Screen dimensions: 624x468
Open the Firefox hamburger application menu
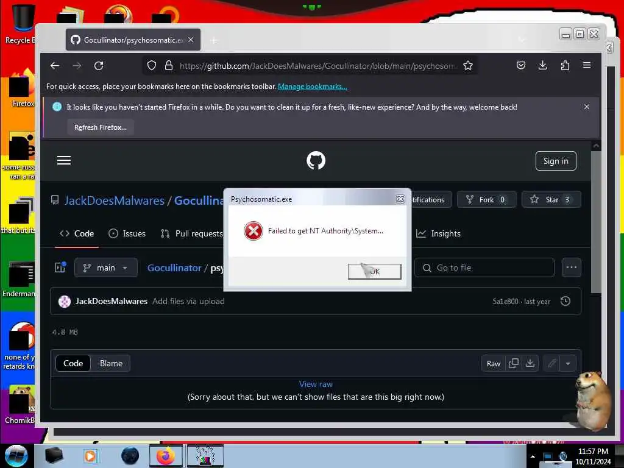(x=587, y=65)
